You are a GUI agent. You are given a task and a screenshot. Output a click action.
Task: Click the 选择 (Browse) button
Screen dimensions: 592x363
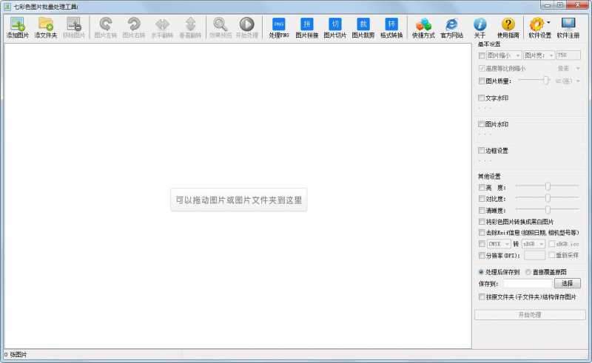pyautogui.click(x=567, y=283)
